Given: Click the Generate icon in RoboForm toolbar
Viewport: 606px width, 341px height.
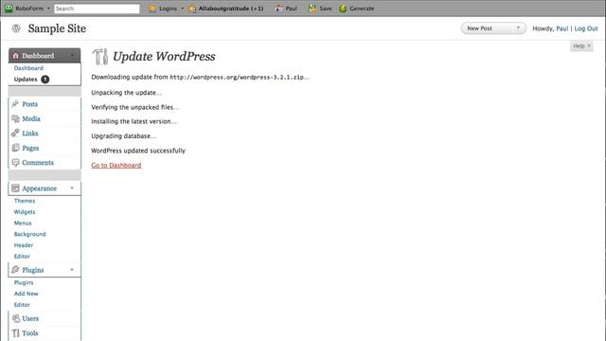Looking at the screenshot, I should point(343,9).
